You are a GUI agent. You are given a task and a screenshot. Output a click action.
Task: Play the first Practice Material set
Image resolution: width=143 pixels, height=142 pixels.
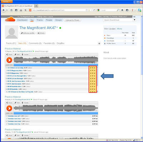(x=9, y=60)
